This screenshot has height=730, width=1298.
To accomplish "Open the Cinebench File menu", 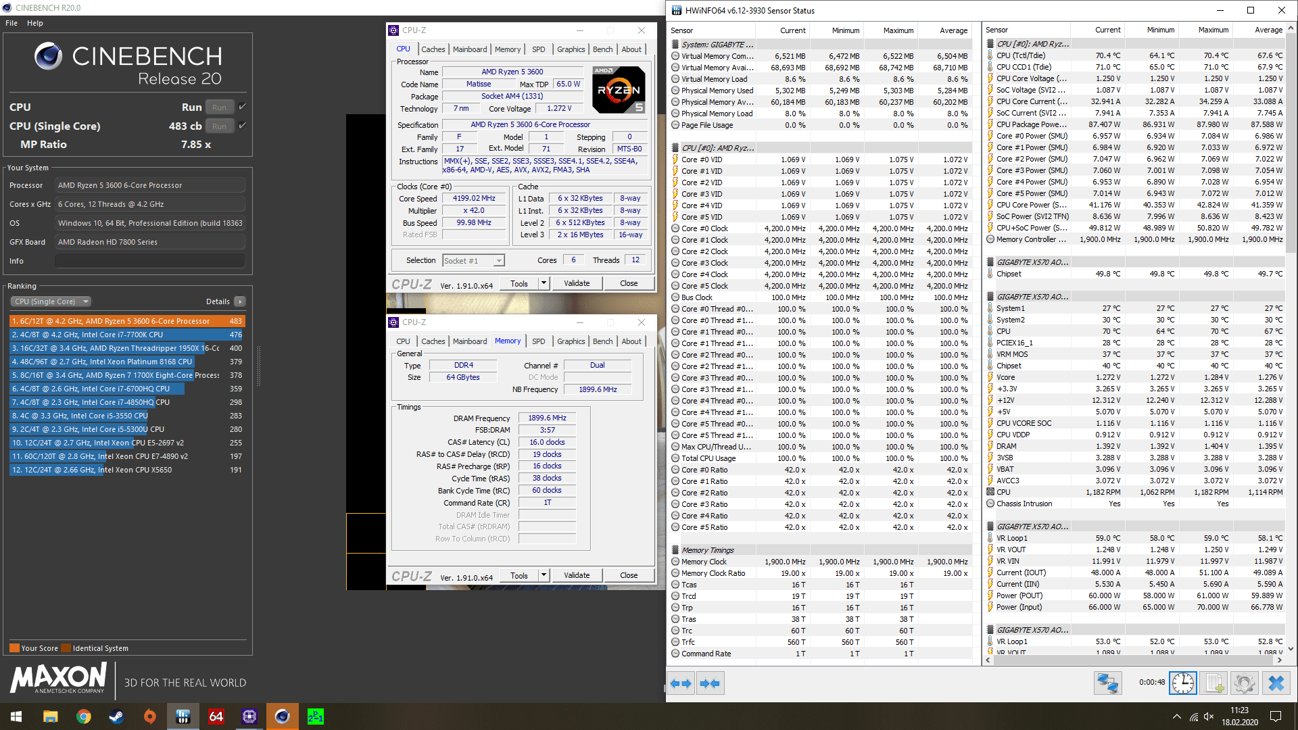I will click(x=11, y=23).
